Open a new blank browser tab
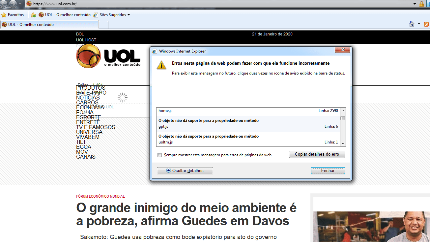 click(x=103, y=25)
